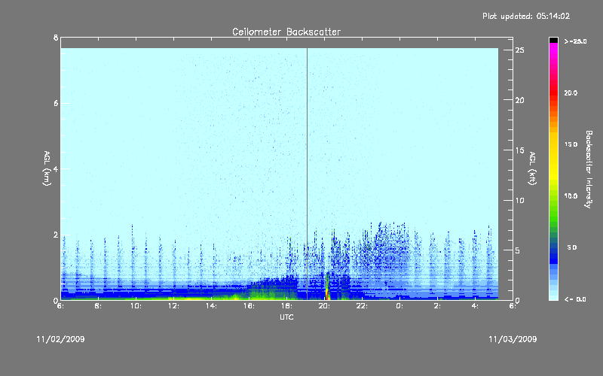
Task: Click the 'Ceilometer Backscatter' plot title
Action: (x=286, y=32)
